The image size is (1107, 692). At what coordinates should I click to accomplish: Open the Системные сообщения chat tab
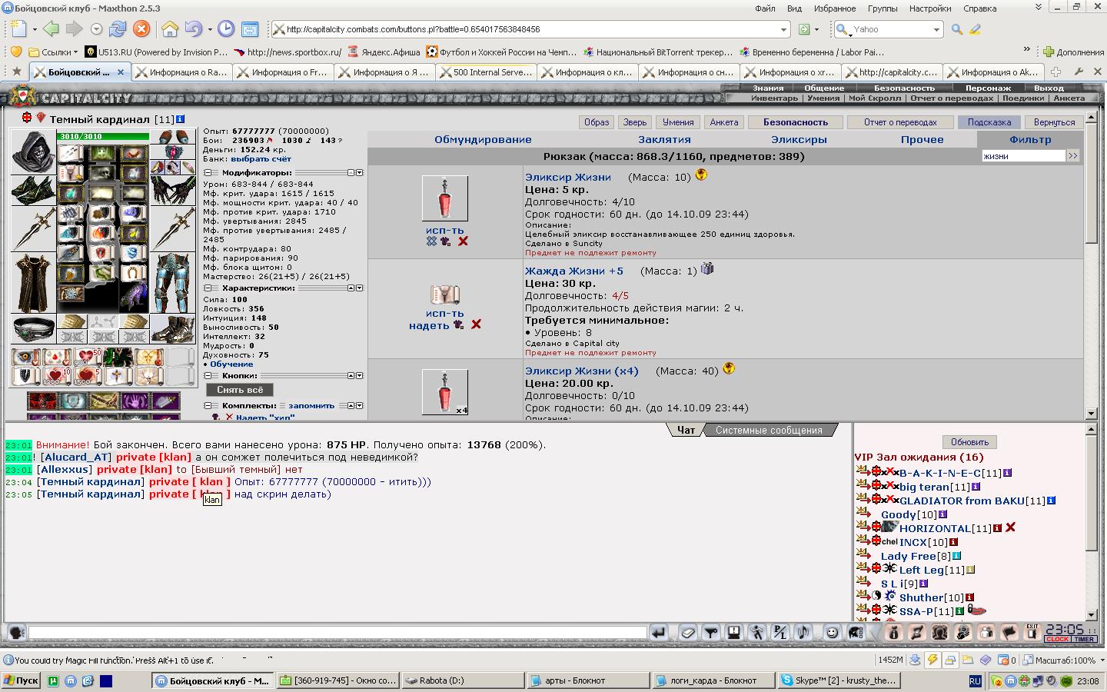[x=769, y=430]
